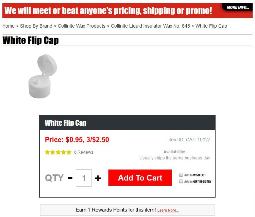Viewport: 255px width, 217px height.
Task: Click the white flip cap product image
Action: click(x=42, y=76)
